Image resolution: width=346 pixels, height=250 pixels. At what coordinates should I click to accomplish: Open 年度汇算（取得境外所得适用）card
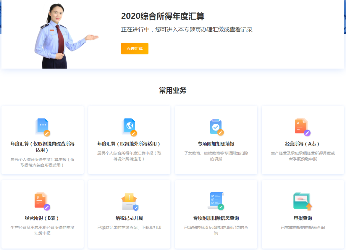tap(129, 140)
